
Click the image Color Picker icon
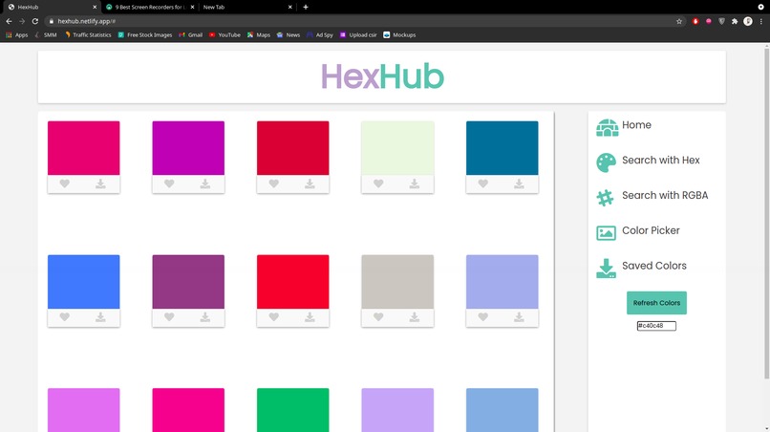point(606,233)
